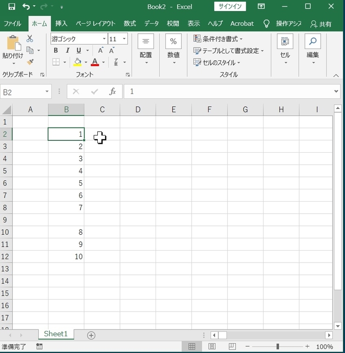
Task: Select column B header
Action: [66, 109]
